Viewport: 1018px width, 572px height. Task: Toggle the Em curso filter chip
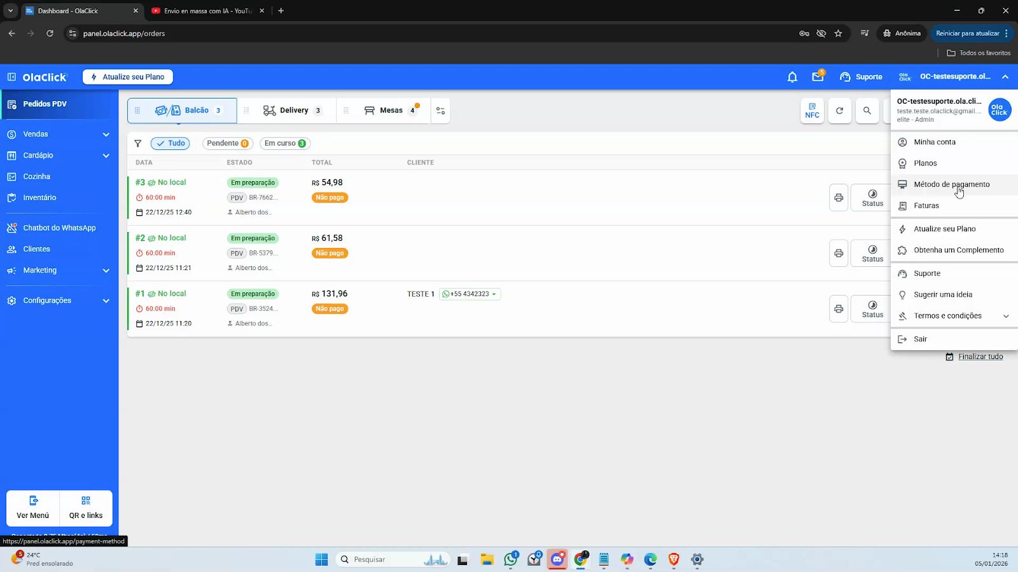tap(284, 144)
